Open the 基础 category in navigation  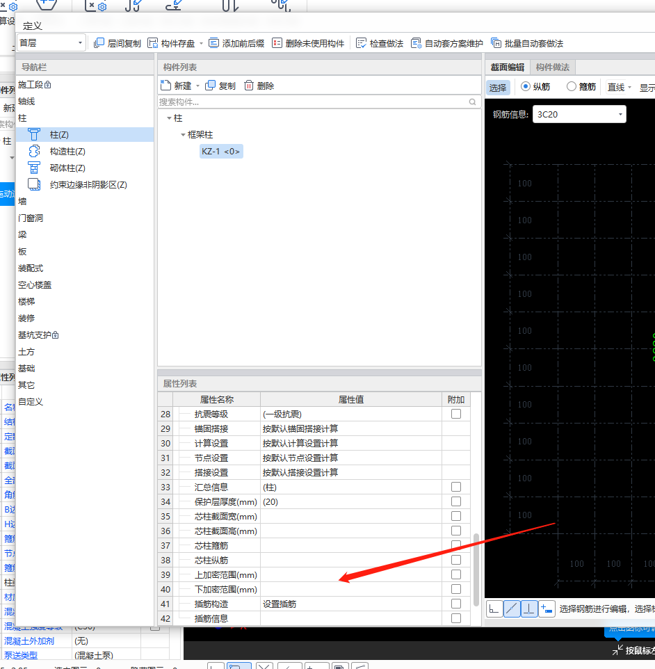[26, 368]
